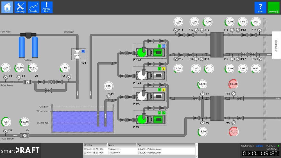The image size is (281, 158).
Task: Open the PCW home screen
Action: click(x=7, y=7)
